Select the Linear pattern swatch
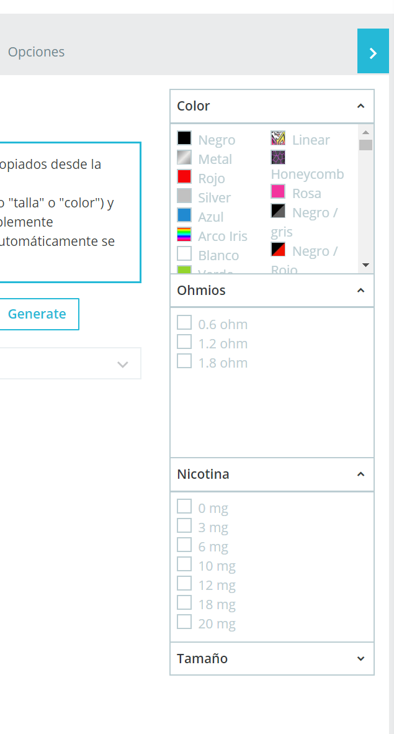This screenshot has height=734, width=394. (x=278, y=138)
